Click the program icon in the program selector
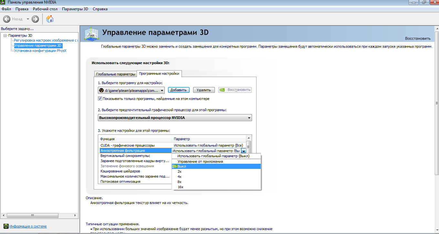This screenshot has height=234, width=439. coord(101,90)
